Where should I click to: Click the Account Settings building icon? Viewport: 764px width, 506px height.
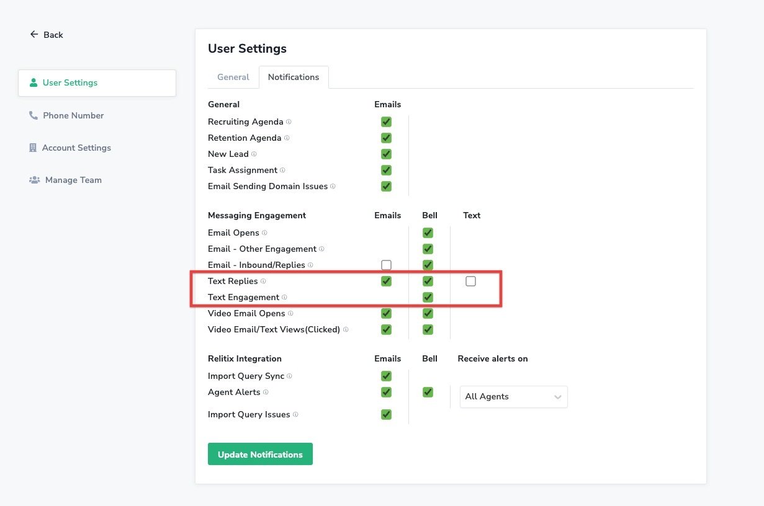(33, 148)
